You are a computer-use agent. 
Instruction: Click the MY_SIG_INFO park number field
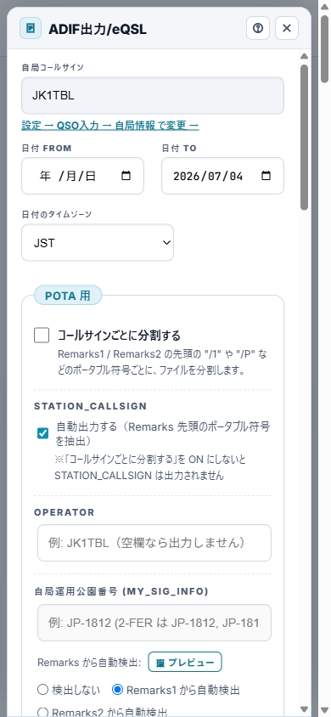click(154, 623)
